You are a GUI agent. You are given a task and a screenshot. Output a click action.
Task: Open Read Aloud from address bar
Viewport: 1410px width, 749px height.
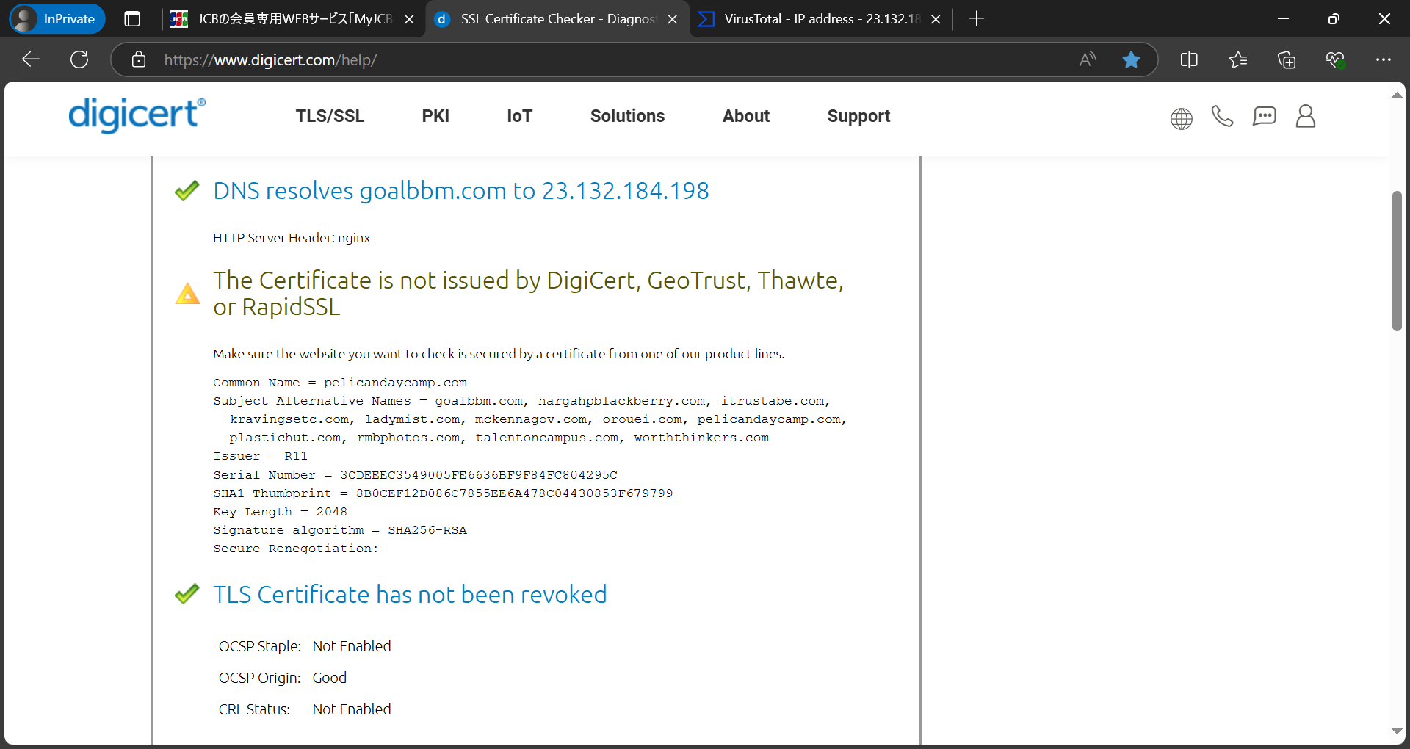[1088, 59]
